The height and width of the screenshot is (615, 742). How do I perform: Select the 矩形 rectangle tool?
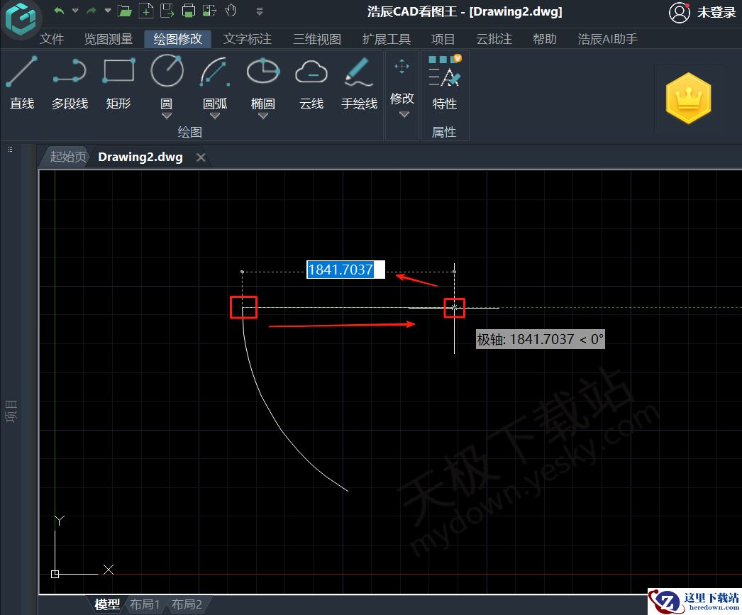coord(118,83)
